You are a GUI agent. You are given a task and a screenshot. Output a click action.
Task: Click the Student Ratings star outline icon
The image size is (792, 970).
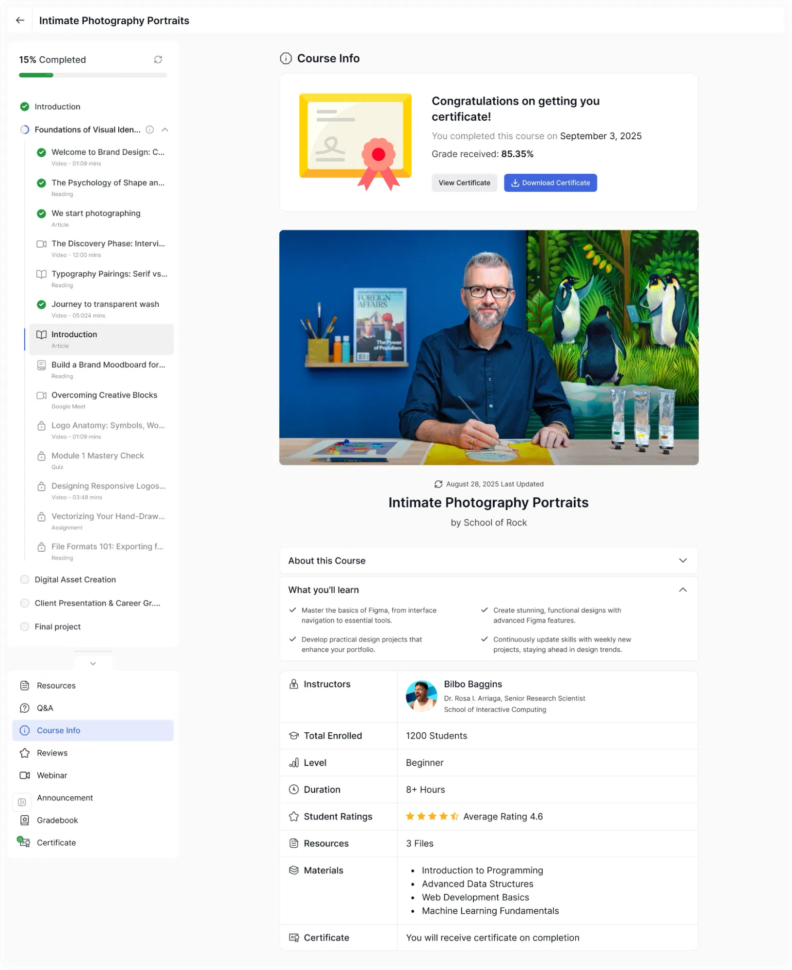click(294, 817)
